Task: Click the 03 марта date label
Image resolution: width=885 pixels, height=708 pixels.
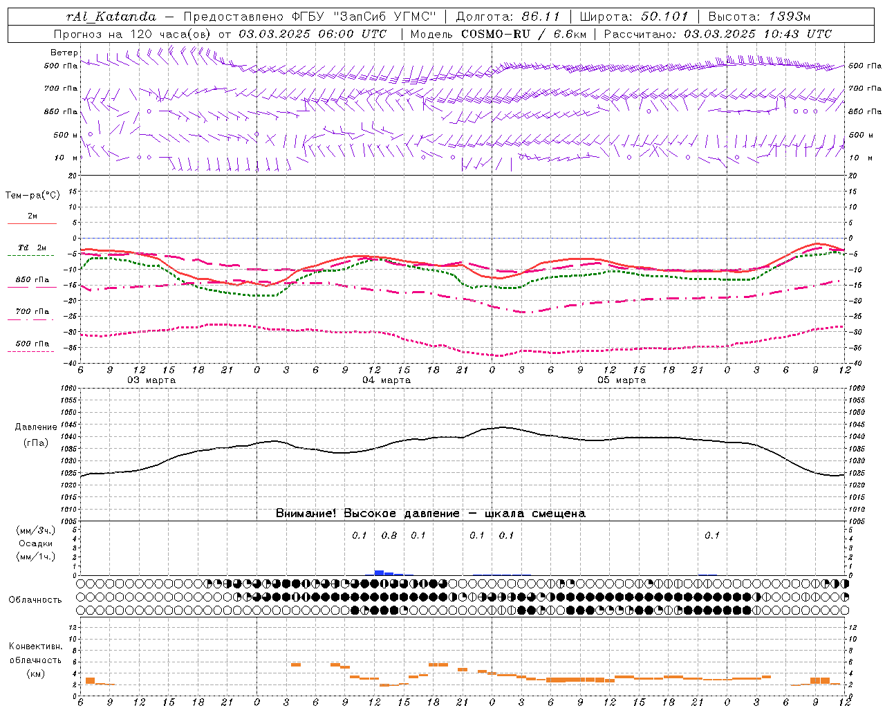Action: 151,380
